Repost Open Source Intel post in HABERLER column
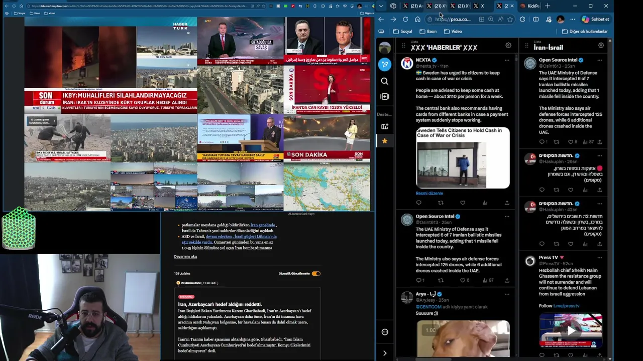The image size is (643, 361). point(441,280)
